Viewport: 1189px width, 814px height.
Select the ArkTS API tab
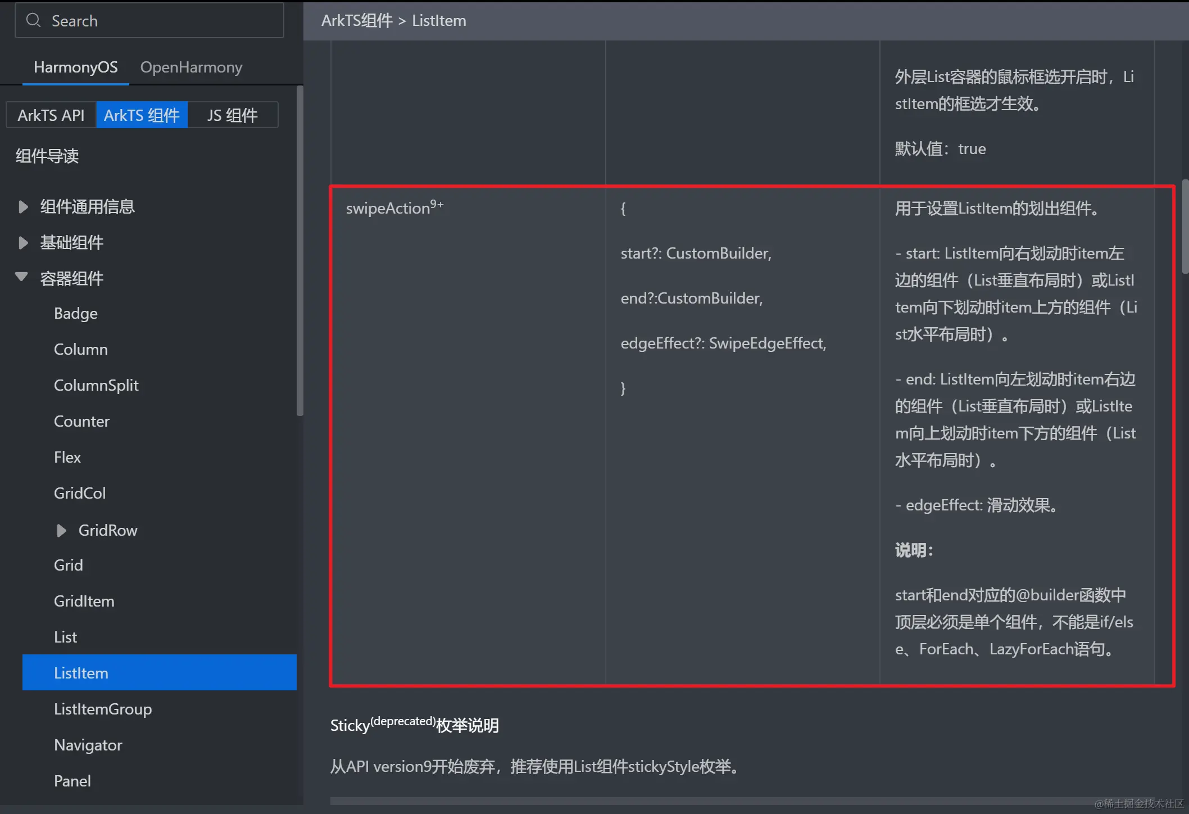51,115
